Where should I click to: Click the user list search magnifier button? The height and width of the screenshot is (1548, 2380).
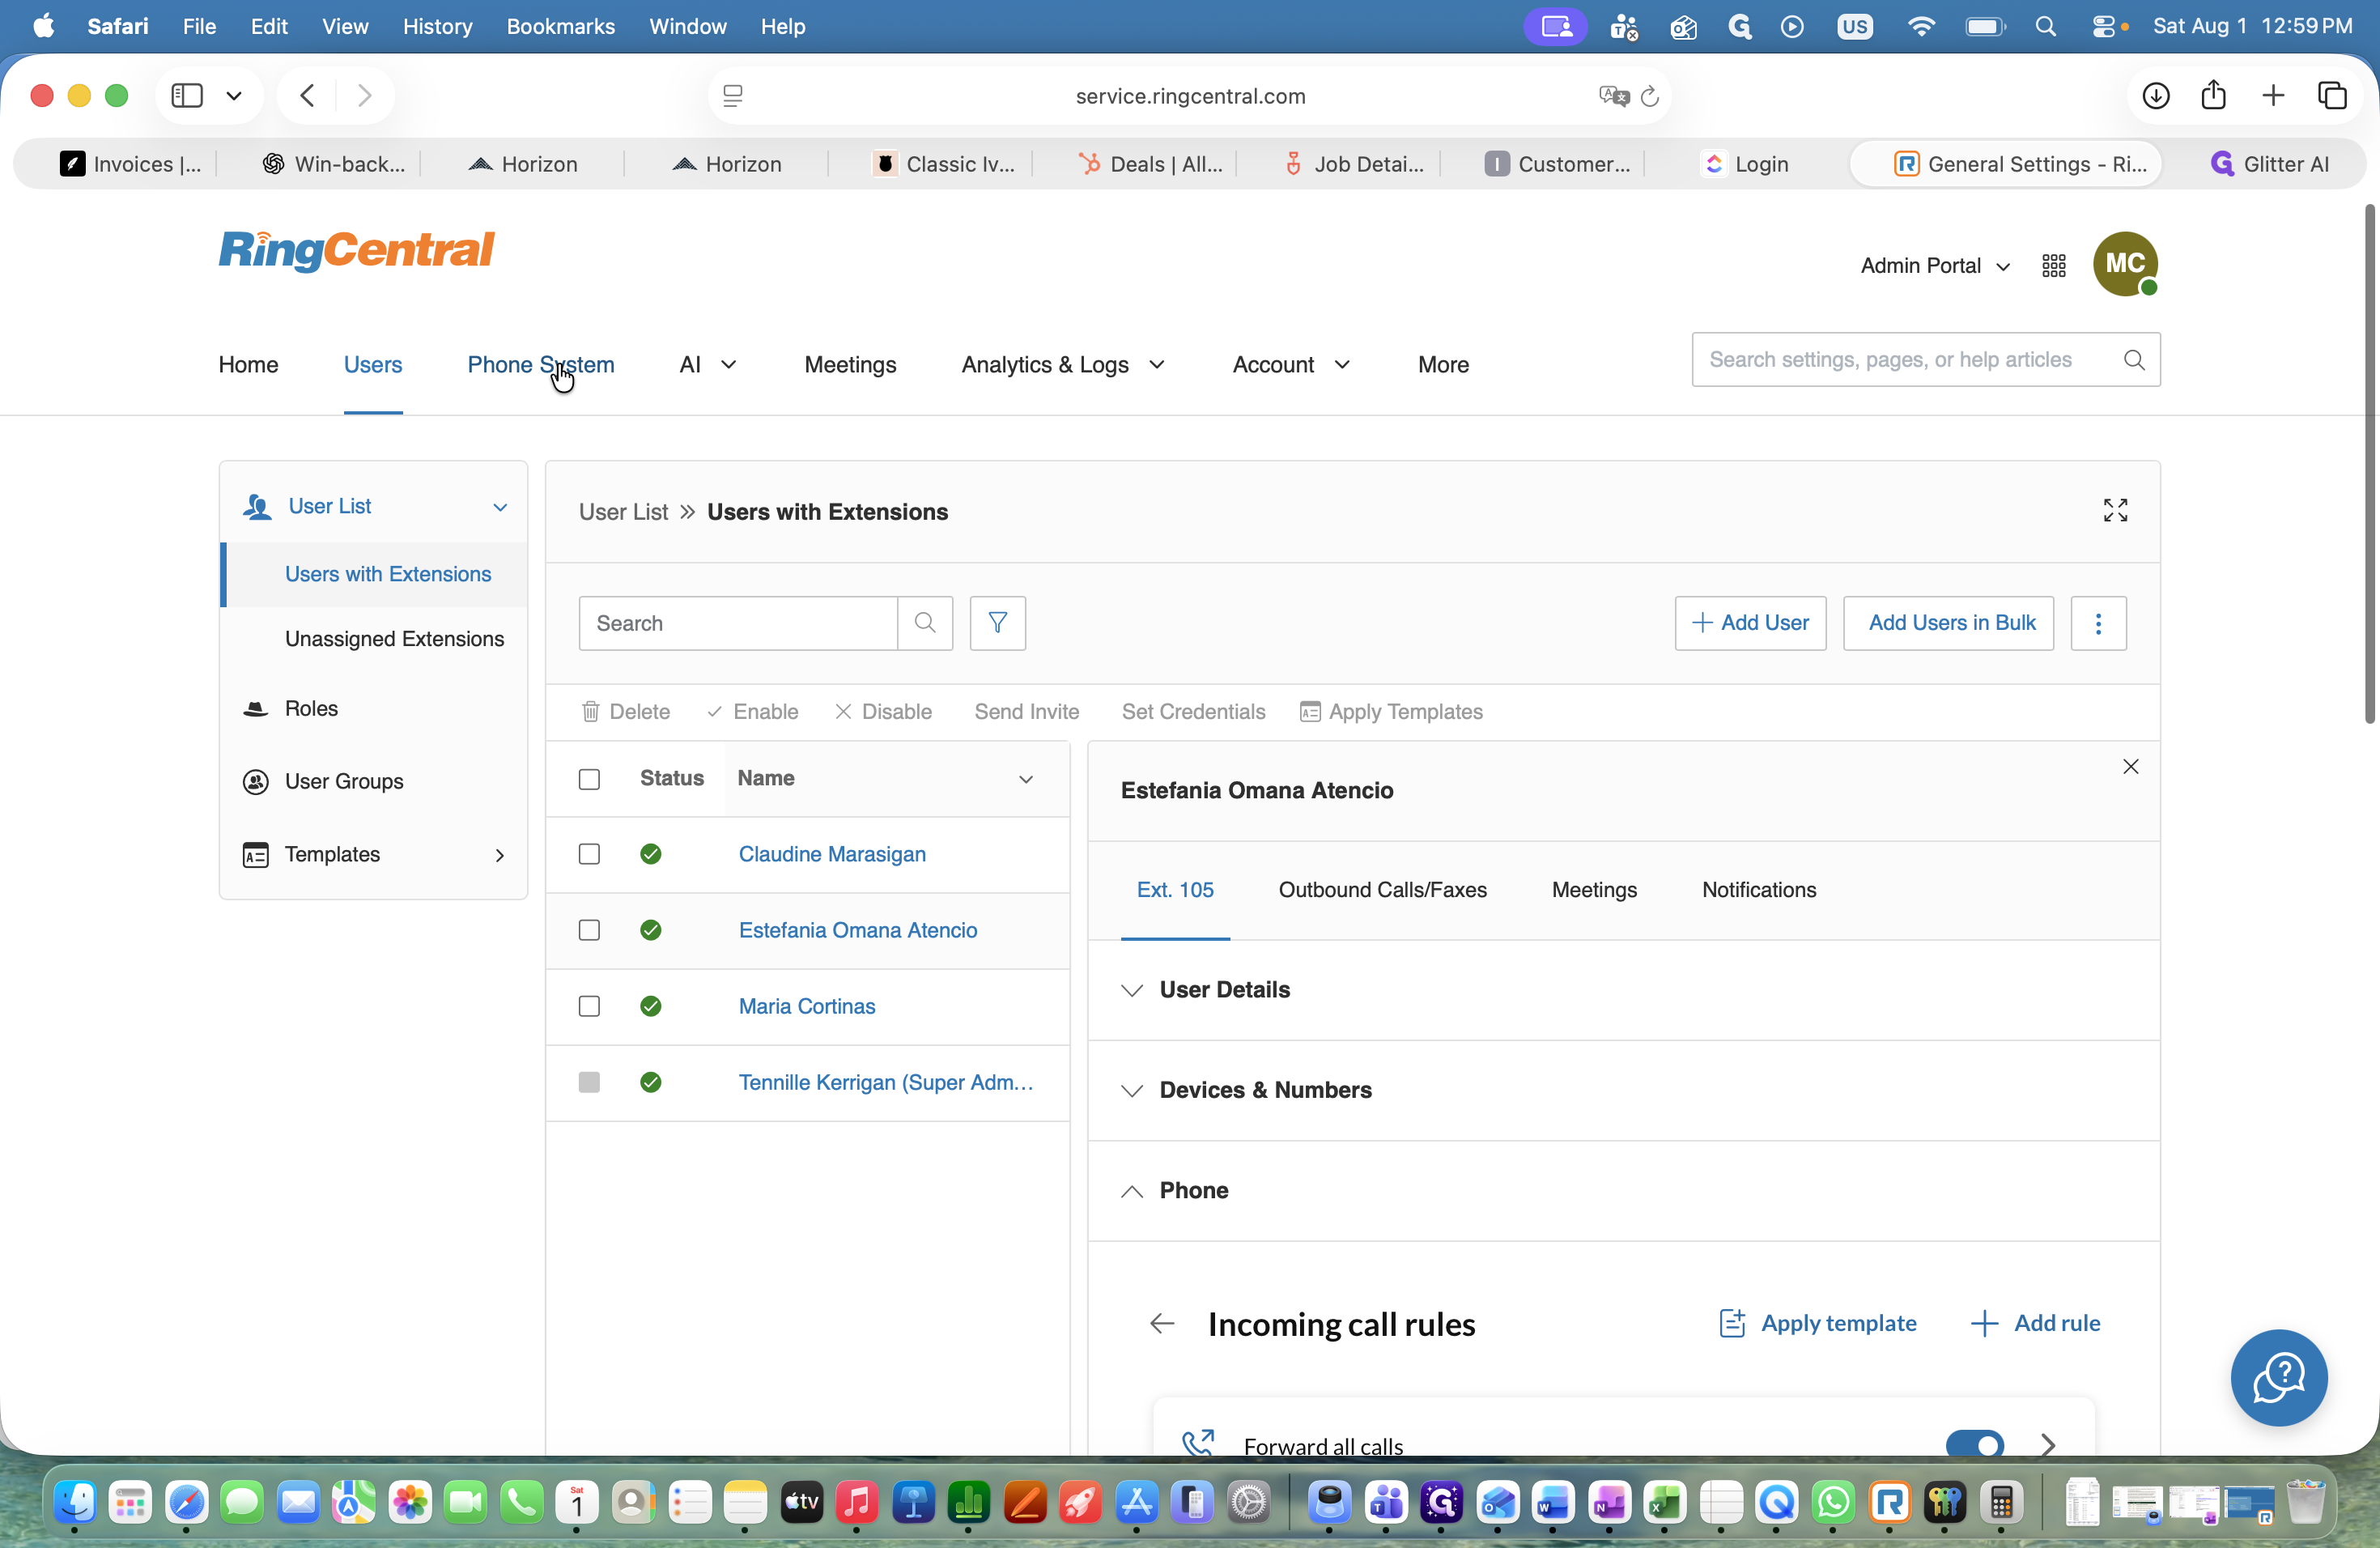click(x=925, y=623)
